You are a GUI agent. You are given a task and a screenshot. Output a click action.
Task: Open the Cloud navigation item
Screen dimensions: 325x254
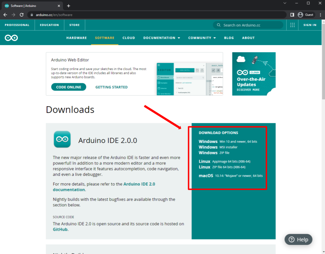[129, 38]
